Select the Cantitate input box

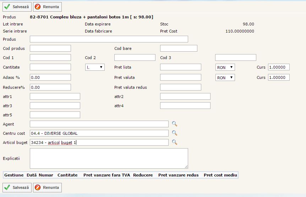pyautogui.click(x=50, y=67)
